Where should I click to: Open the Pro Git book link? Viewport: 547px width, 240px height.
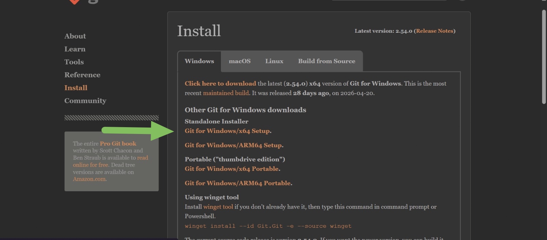[118, 144]
